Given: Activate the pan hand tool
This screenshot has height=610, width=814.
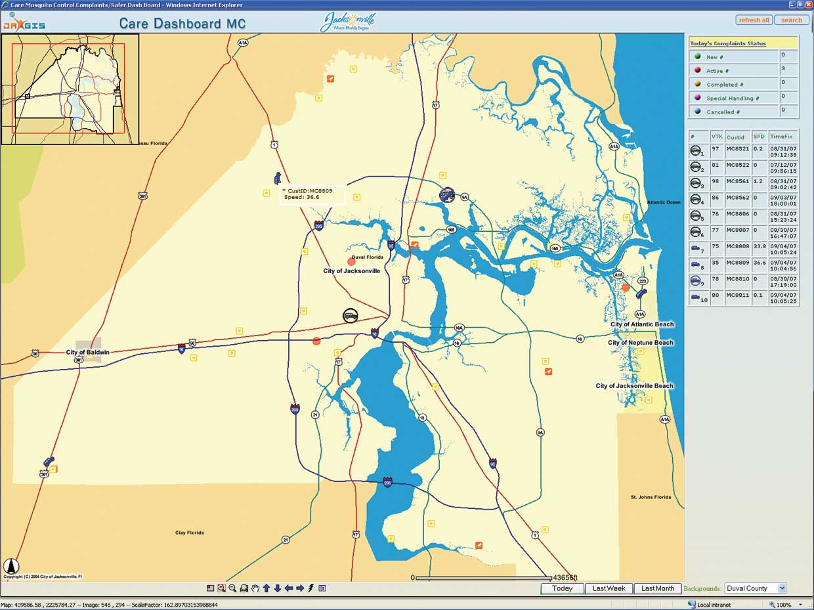Looking at the screenshot, I should 255,588.
